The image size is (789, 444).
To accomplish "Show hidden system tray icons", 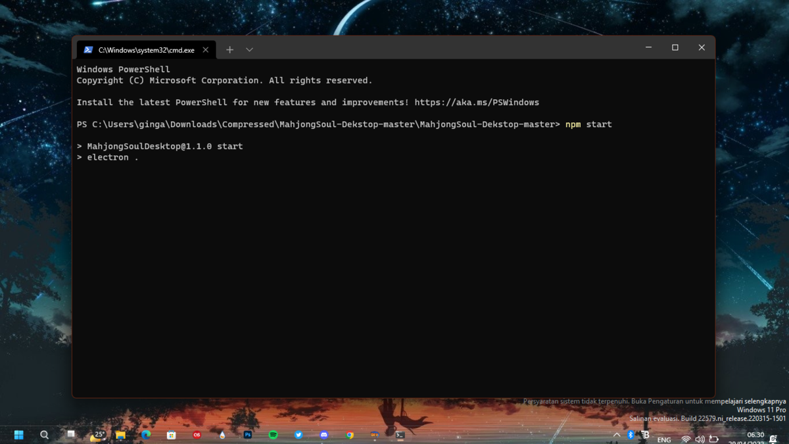I will [x=617, y=435].
